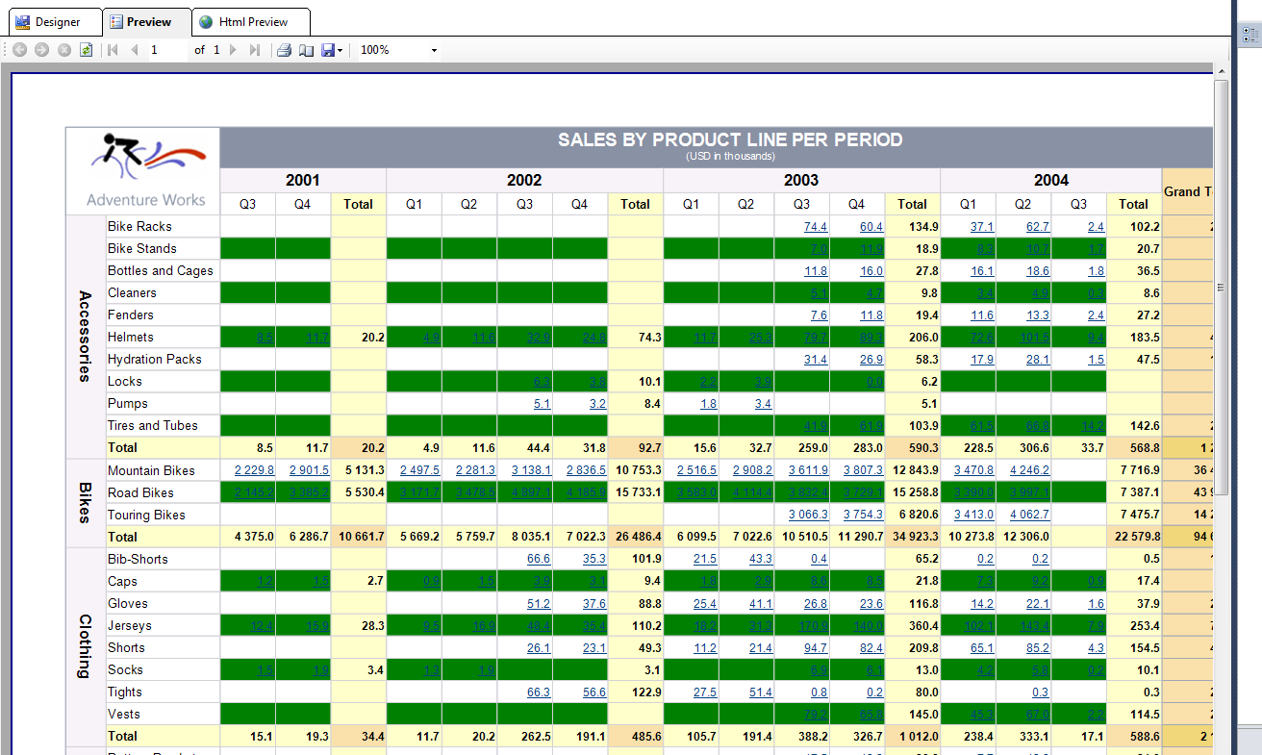Click the Export save disk icon
The width and height of the screenshot is (1262, 755).
(328, 50)
